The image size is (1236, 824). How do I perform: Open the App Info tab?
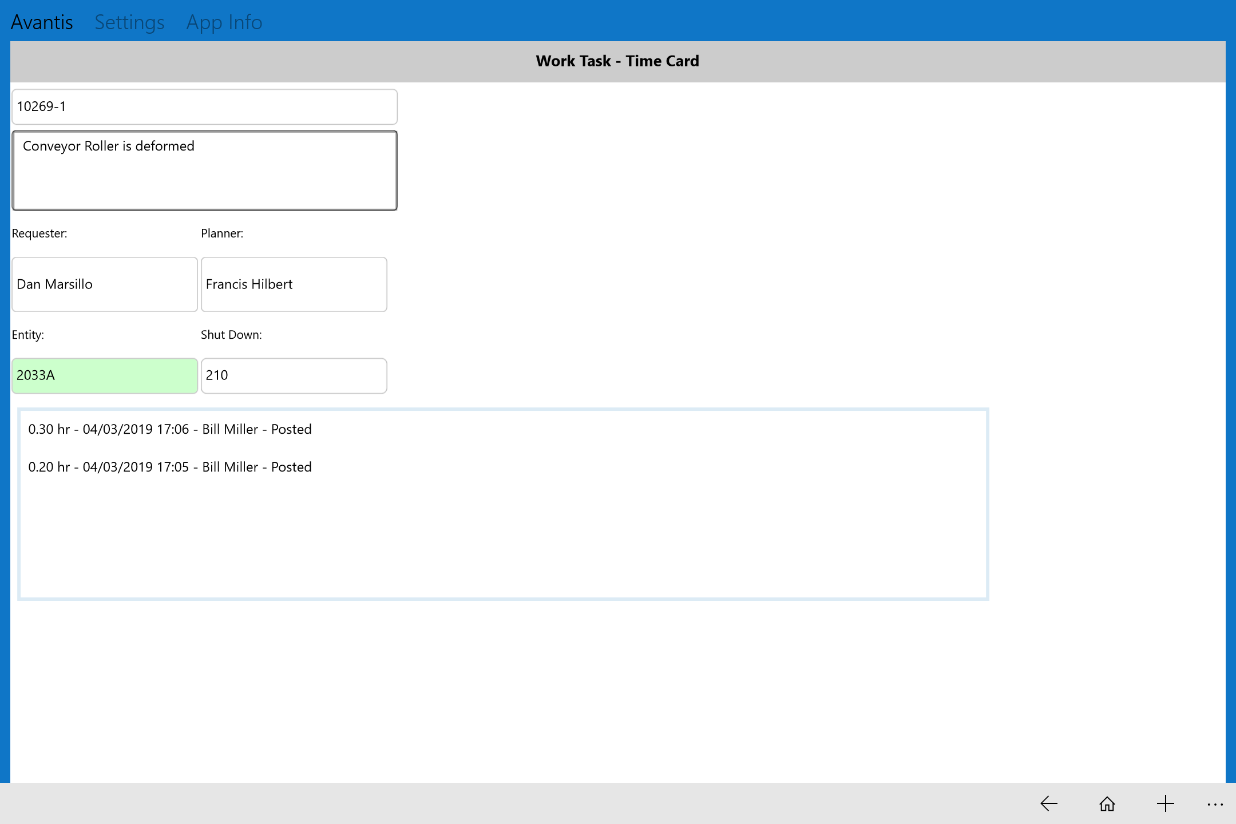(224, 22)
